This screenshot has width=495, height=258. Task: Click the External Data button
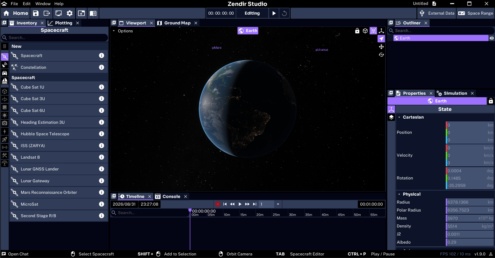[x=437, y=13]
